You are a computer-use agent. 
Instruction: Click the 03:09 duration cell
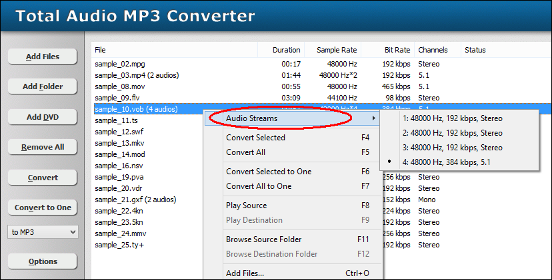point(291,98)
